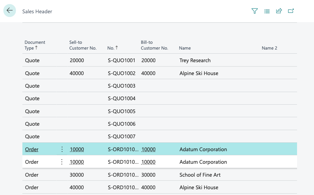
Task: Open three-dot menu of second Adatum order
Action: tap(62, 162)
